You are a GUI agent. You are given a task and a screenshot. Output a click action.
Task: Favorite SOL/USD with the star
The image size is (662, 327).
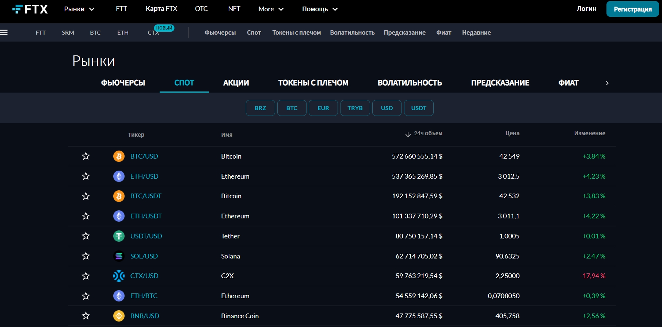tap(86, 256)
